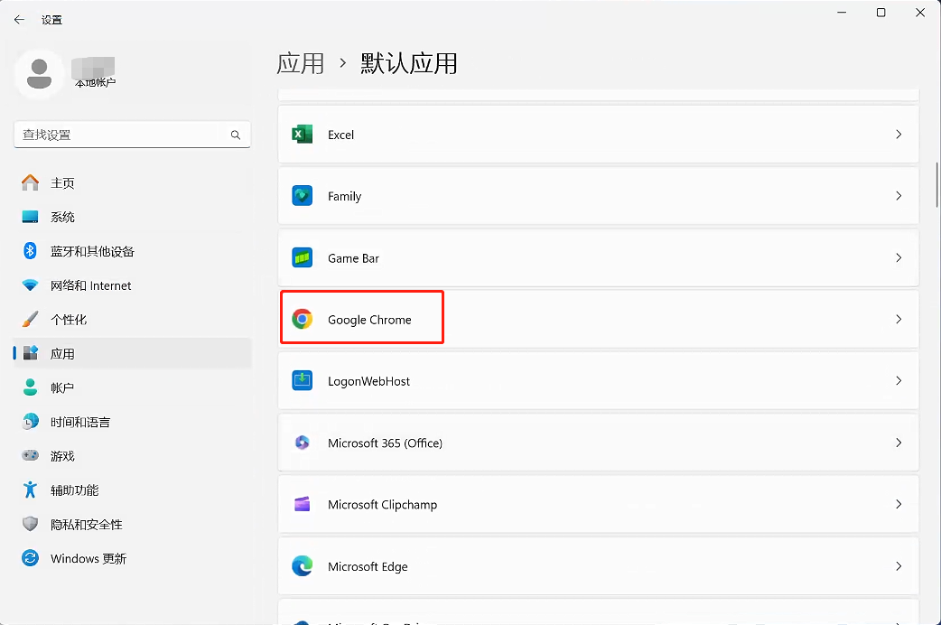
Task: Expand the LogonWebHost row chevron
Action: click(899, 380)
